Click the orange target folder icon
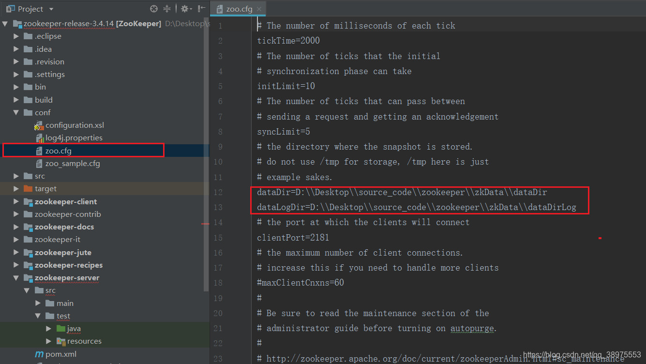The width and height of the screenshot is (646, 364). click(x=28, y=189)
